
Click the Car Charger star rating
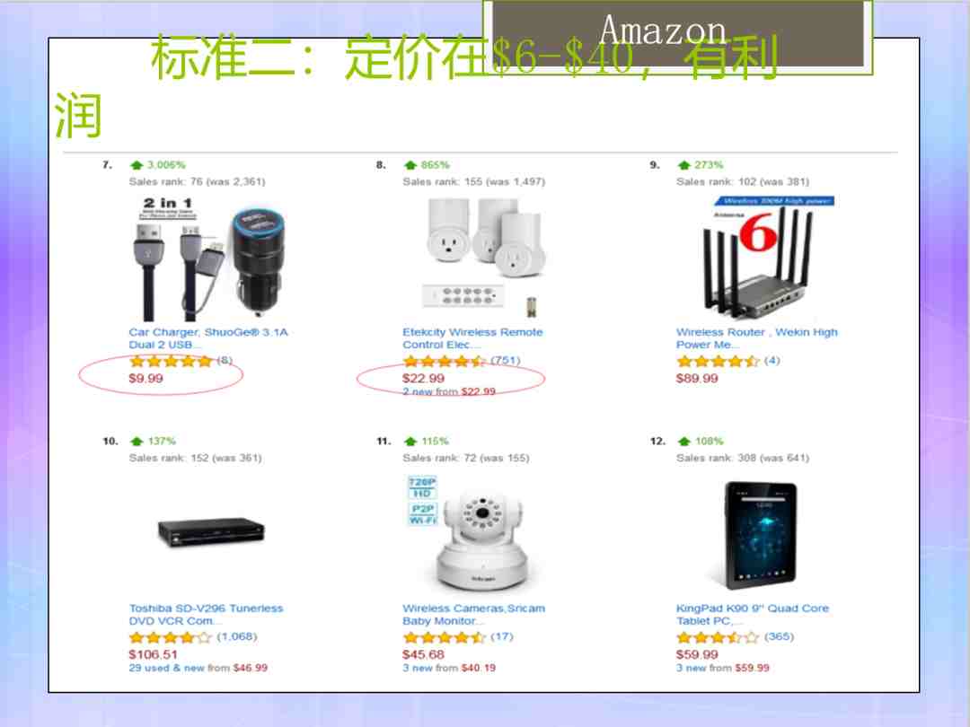pos(171,361)
